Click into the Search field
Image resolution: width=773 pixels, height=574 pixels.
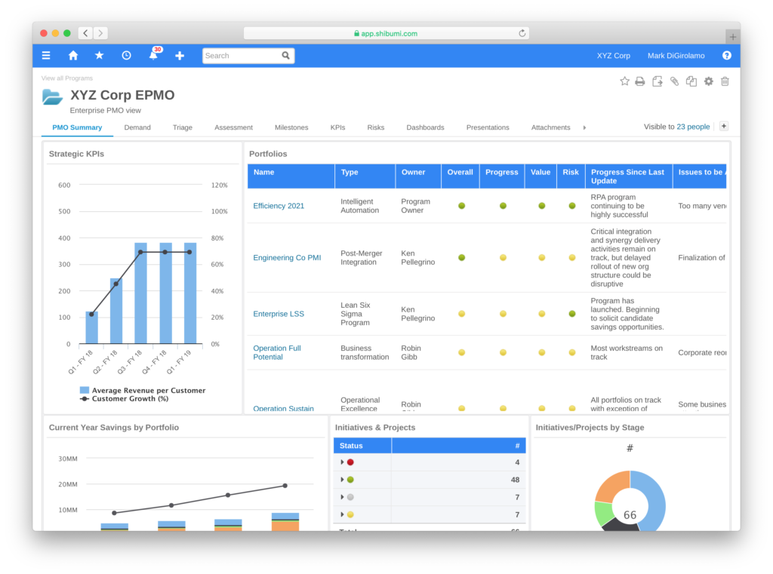(x=242, y=56)
